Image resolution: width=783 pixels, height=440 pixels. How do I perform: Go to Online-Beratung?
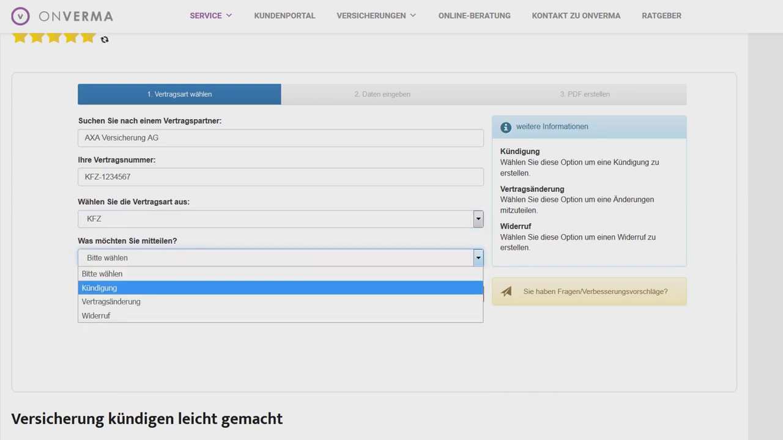pos(474,16)
